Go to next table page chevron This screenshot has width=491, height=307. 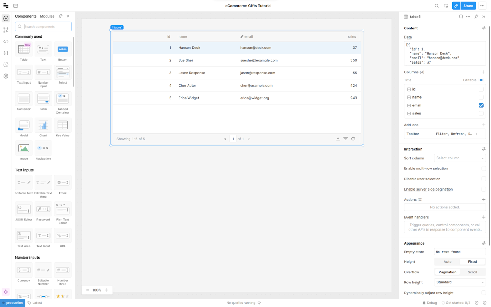coord(249,139)
